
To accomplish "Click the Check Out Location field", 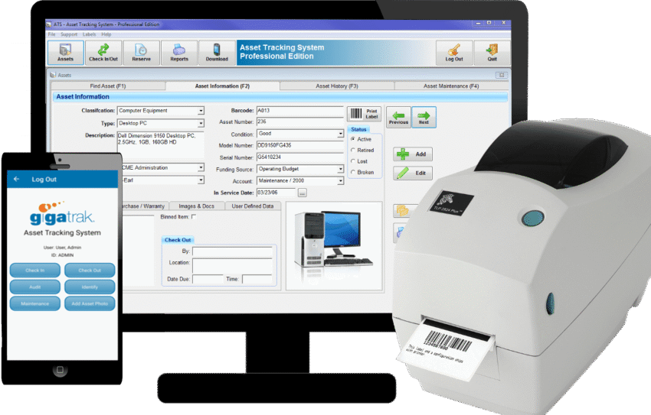I will pyautogui.click(x=232, y=265).
